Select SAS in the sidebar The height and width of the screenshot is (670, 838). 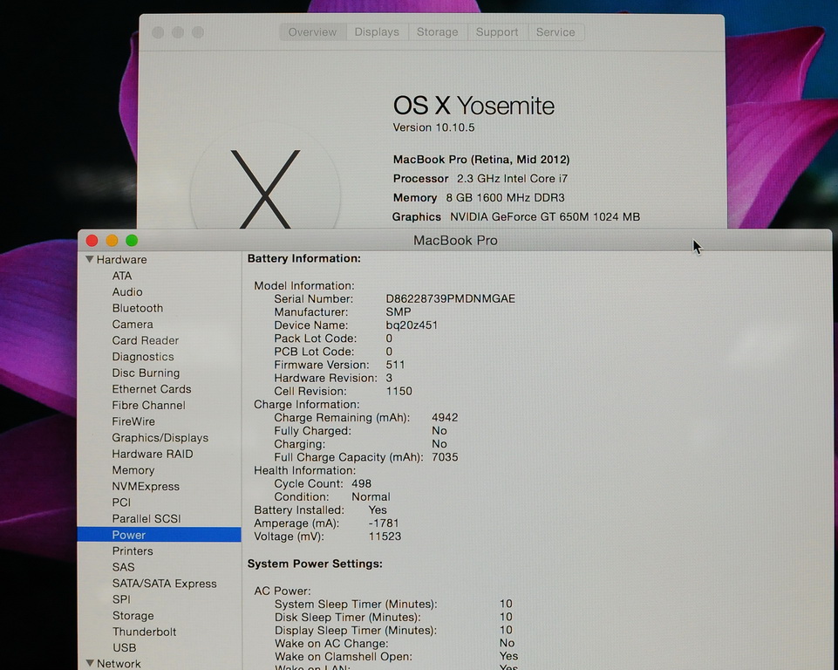click(x=124, y=567)
